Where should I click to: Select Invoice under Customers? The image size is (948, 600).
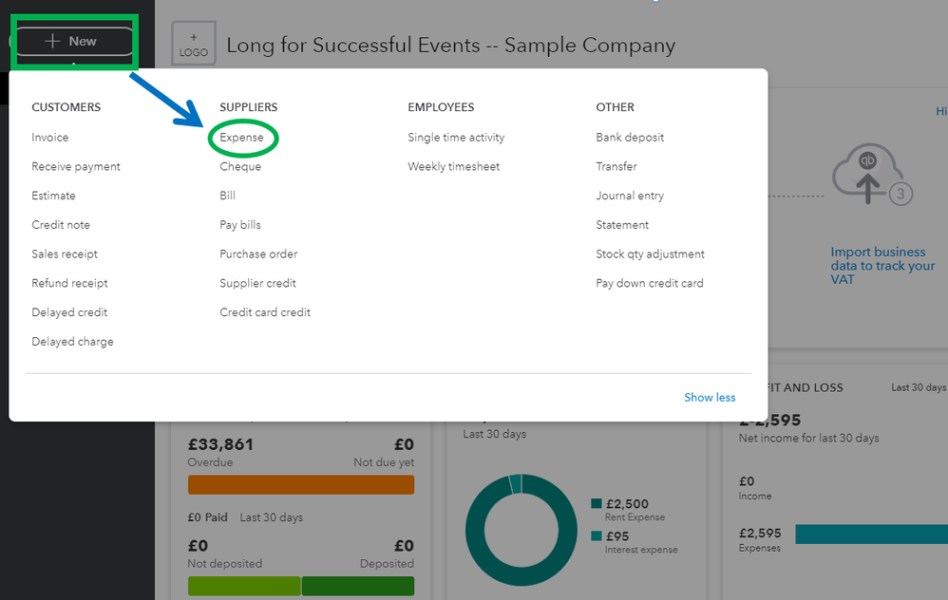click(50, 138)
